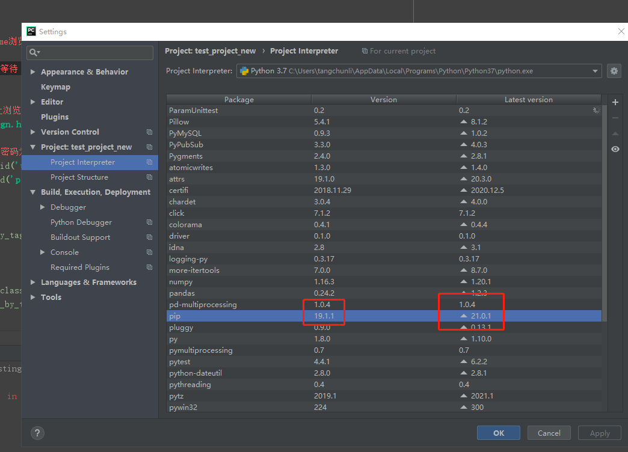Click the project icon beside Project Interpreter item
The image size is (628, 452).
tap(149, 162)
